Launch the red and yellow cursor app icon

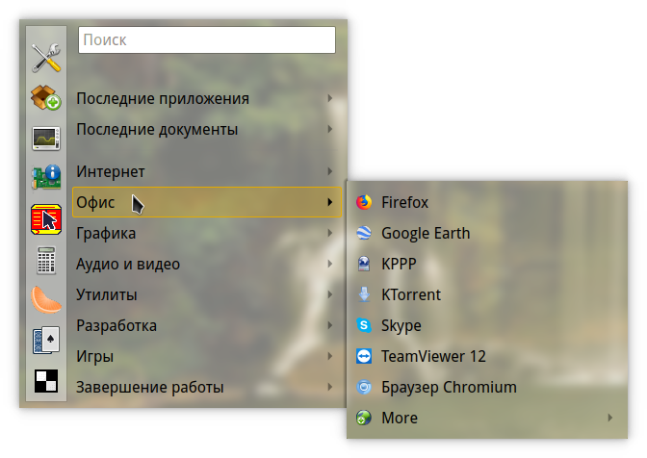(x=46, y=219)
